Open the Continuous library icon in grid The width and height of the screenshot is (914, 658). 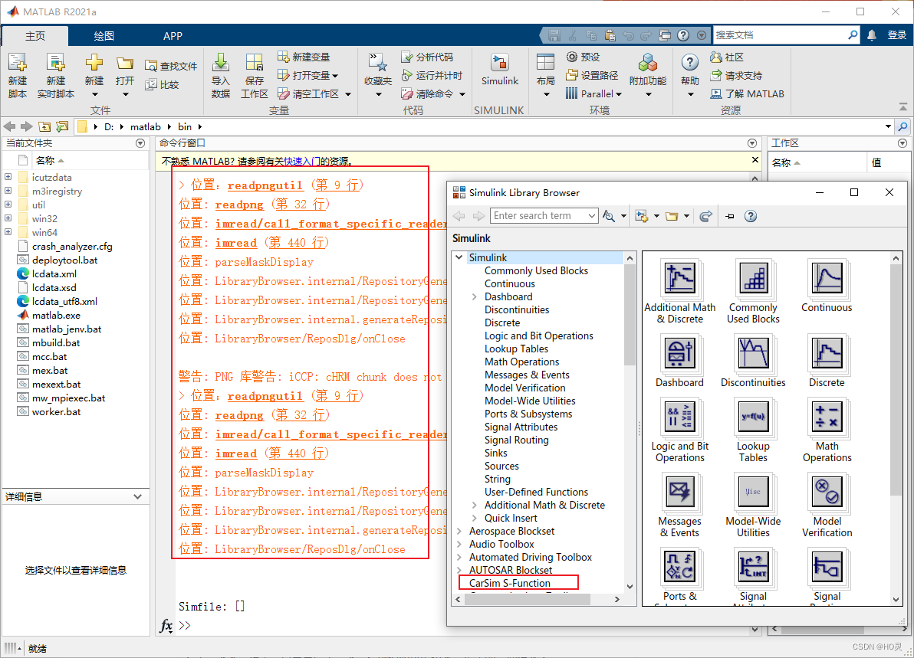coord(827,286)
